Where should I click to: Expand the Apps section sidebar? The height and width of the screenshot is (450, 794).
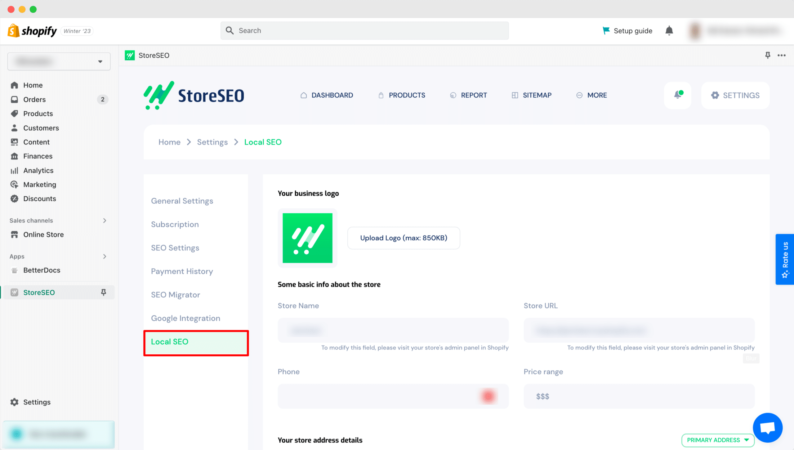click(104, 256)
